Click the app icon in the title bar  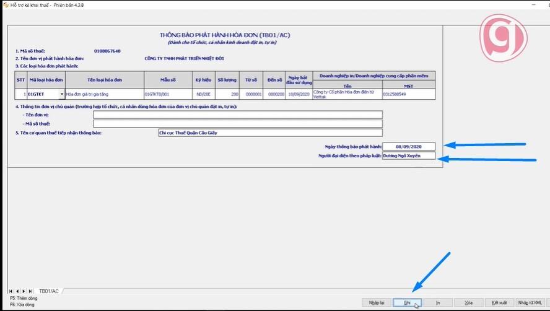click(6, 5)
